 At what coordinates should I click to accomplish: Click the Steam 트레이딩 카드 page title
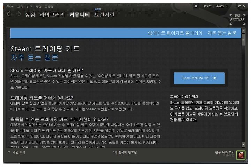(45, 49)
